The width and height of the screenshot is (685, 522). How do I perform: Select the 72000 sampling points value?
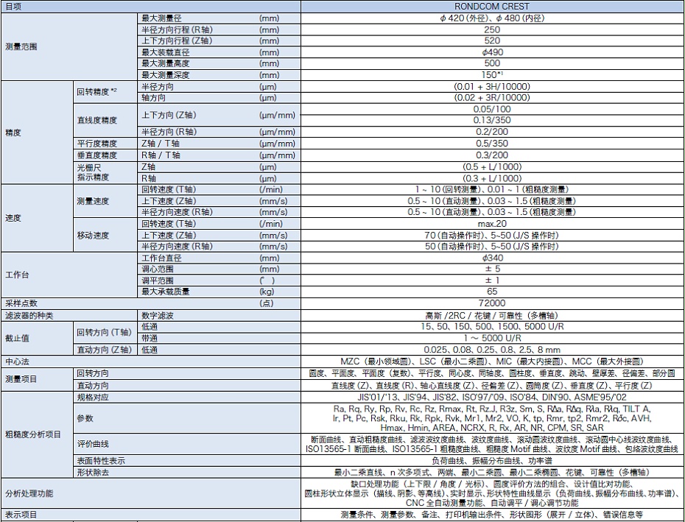[492, 303]
